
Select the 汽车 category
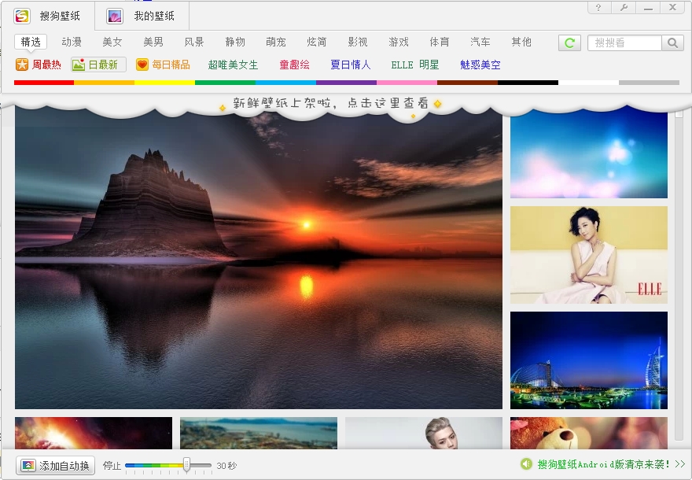click(480, 42)
